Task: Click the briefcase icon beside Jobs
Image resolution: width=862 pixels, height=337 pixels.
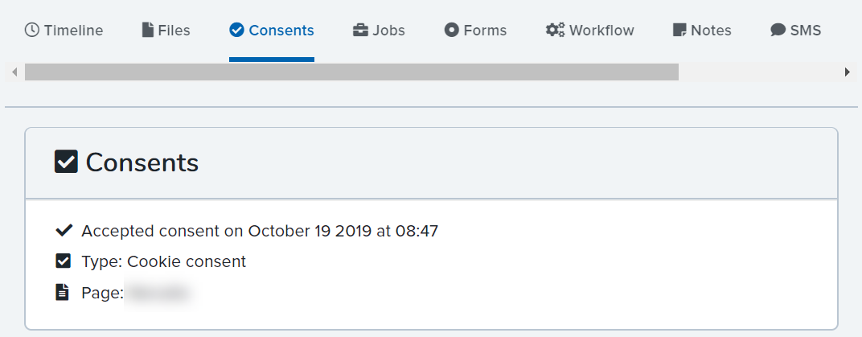Action: [x=360, y=31]
